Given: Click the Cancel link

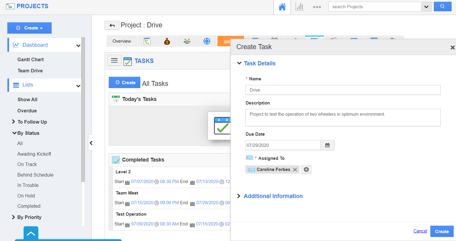Looking at the screenshot, I should 420,231.
